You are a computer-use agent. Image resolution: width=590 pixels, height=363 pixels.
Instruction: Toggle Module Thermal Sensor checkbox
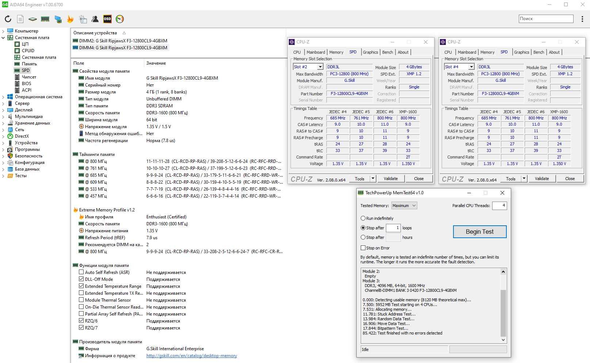click(81, 300)
